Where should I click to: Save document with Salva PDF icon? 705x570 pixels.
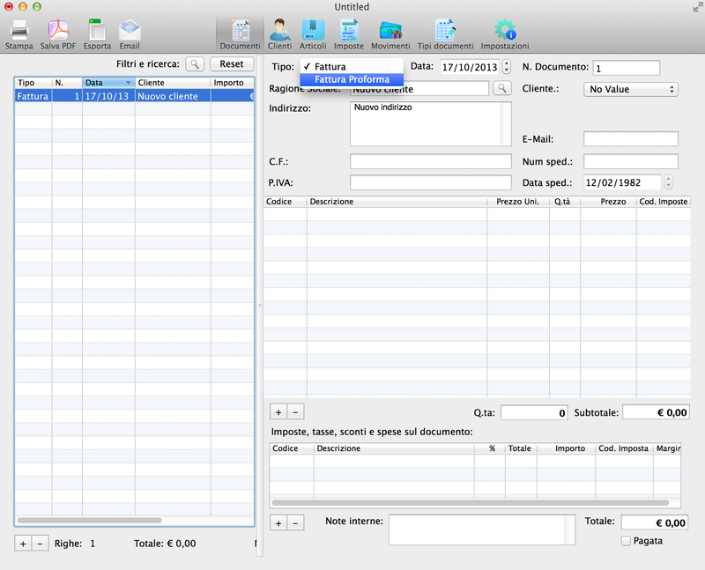click(58, 33)
